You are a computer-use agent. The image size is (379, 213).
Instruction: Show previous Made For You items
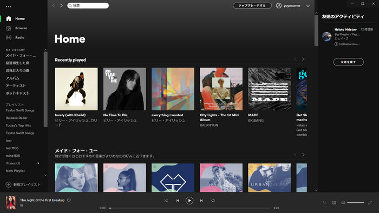[296, 155]
